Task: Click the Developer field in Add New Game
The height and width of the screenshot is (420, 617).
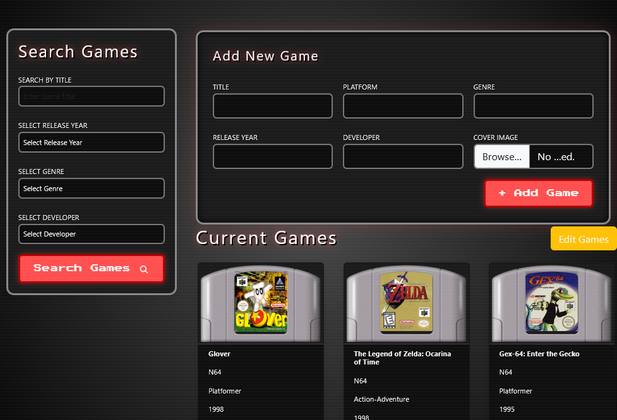Action: coord(403,156)
